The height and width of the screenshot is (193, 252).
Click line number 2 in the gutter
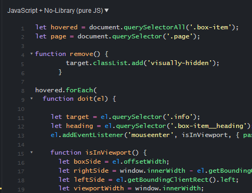[23, 37]
